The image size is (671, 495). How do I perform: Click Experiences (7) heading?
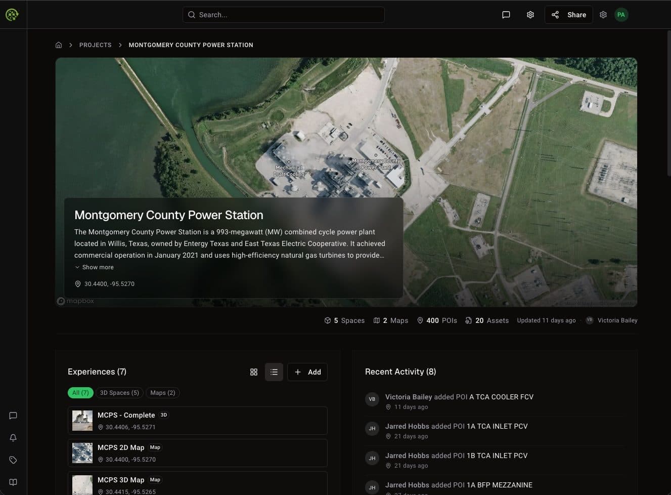click(x=97, y=372)
